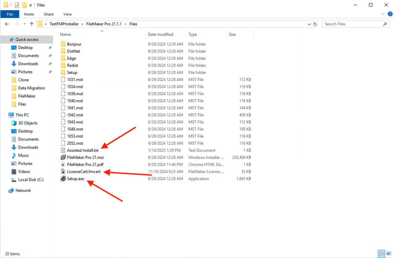The image size is (394, 258).
Task: Select Network in the navigation pane
Action: click(23, 191)
